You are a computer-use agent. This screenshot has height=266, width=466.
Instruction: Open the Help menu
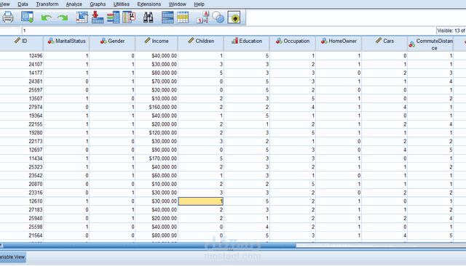(199, 4)
